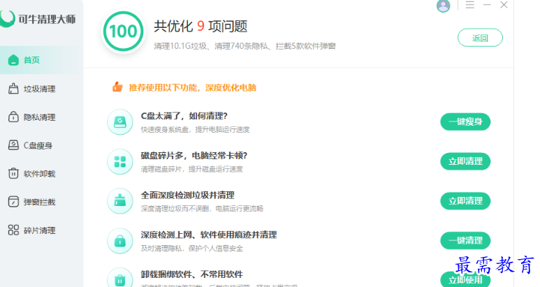
Task: Click the 碎片清理 grid icon
Action: (13, 230)
